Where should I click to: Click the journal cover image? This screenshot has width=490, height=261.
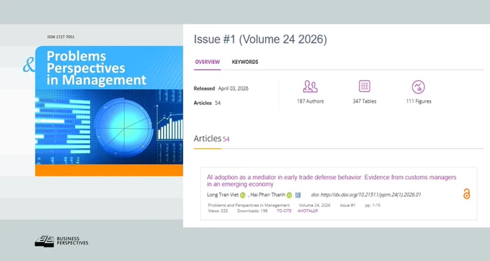(109, 111)
